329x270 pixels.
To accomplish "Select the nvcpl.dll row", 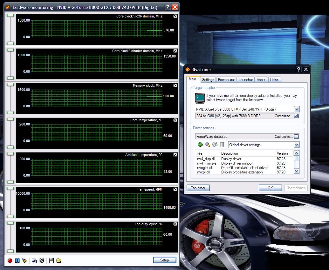I will [x=244, y=172].
